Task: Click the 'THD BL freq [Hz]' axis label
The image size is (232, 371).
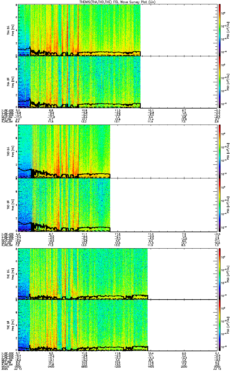Action: [11, 151]
